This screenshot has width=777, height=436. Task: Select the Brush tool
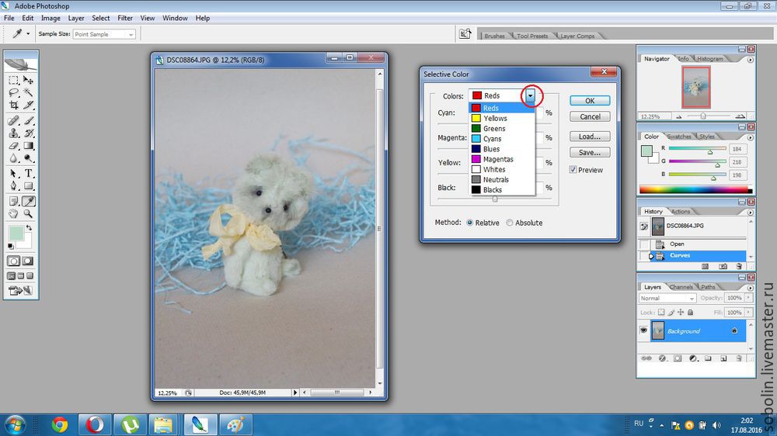(x=28, y=120)
